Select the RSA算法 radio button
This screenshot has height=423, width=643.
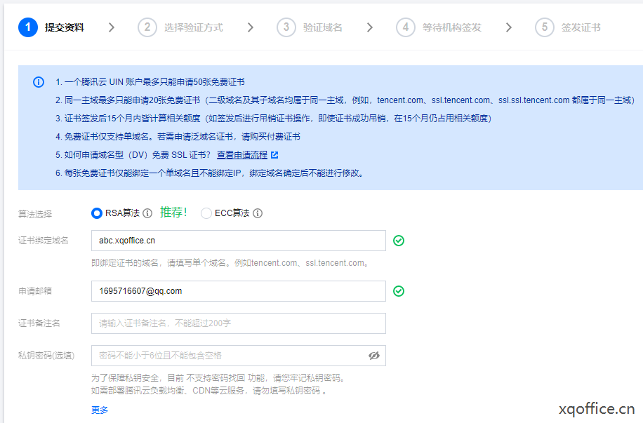97,213
